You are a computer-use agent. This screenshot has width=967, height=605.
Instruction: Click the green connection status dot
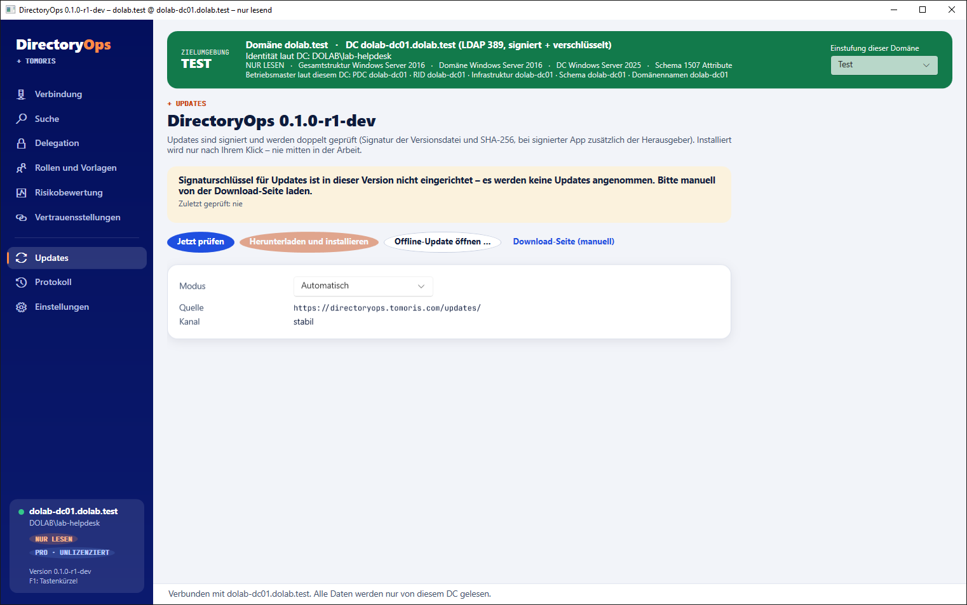pos(21,512)
